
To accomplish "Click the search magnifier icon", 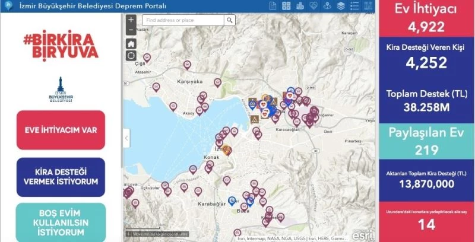I will click(229, 20).
